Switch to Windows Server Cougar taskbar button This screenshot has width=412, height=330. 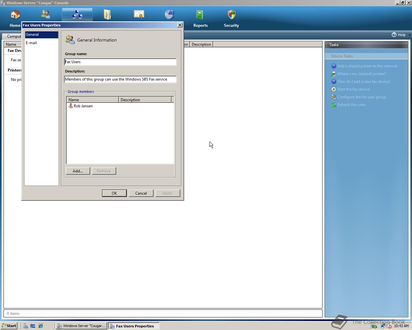[81, 326]
